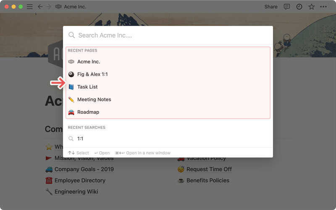Choose the recent search 1:1
336x210 pixels.
[x=168, y=139]
